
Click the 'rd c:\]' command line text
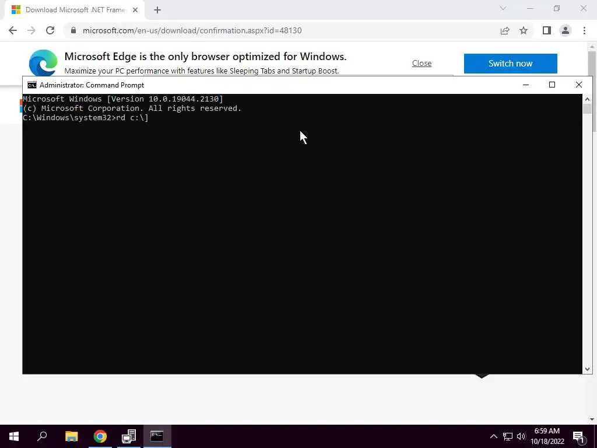click(x=132, y=118)
